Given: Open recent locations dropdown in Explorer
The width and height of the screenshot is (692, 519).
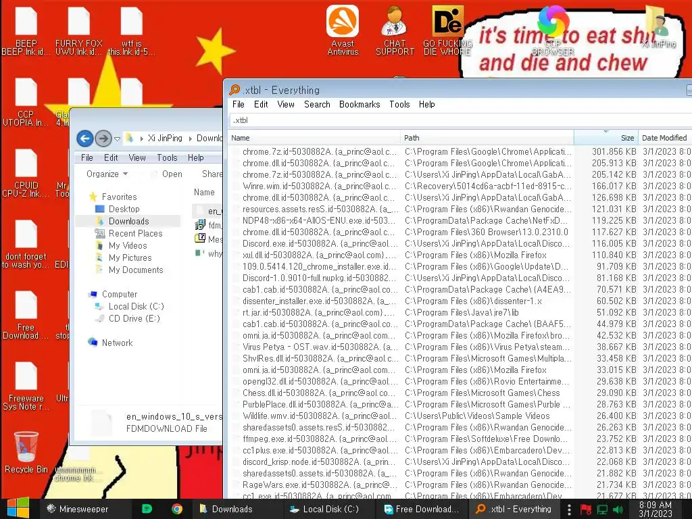Looking at the screenshot, I should pos(117,139).
